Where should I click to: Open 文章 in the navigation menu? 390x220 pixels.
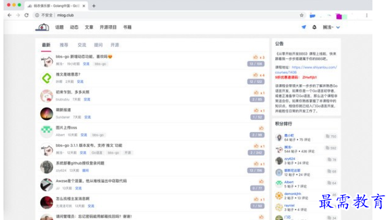89,27
